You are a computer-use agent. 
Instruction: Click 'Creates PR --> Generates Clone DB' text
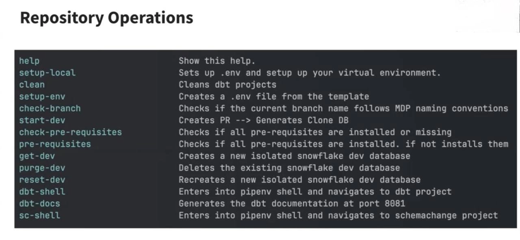click(263, 120)
